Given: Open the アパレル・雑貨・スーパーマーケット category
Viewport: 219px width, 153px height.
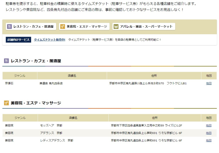Looking at the screenshot, I should (143, 27).
